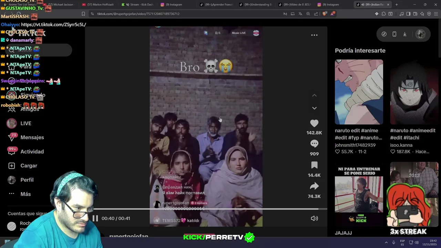Switch to the Aprender Francés TikTok tab
The height and width of the screenshot is (248, 441).
tap(216, 4)
